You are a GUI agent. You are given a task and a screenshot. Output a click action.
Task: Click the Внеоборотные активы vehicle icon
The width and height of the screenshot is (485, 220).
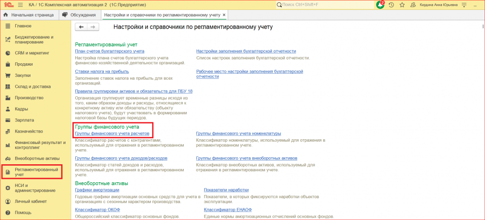9,159
